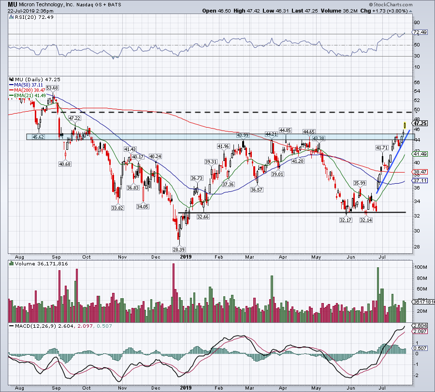Click the 36.57 swing low label
The image size is (435, 392).
[x=257, y=190]
